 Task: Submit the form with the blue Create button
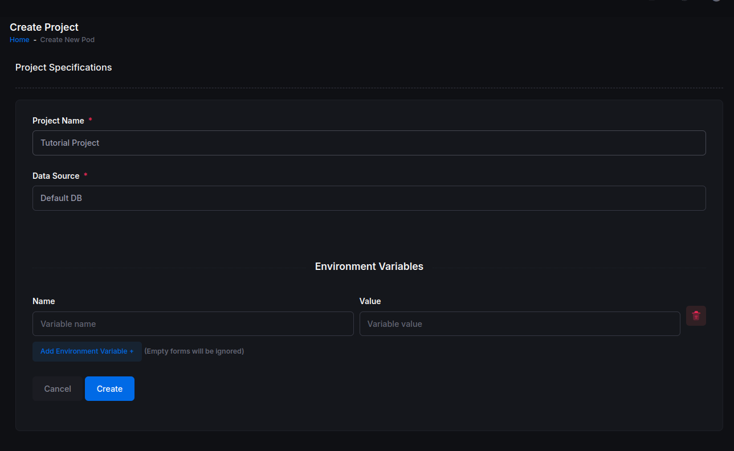(109, 389)
